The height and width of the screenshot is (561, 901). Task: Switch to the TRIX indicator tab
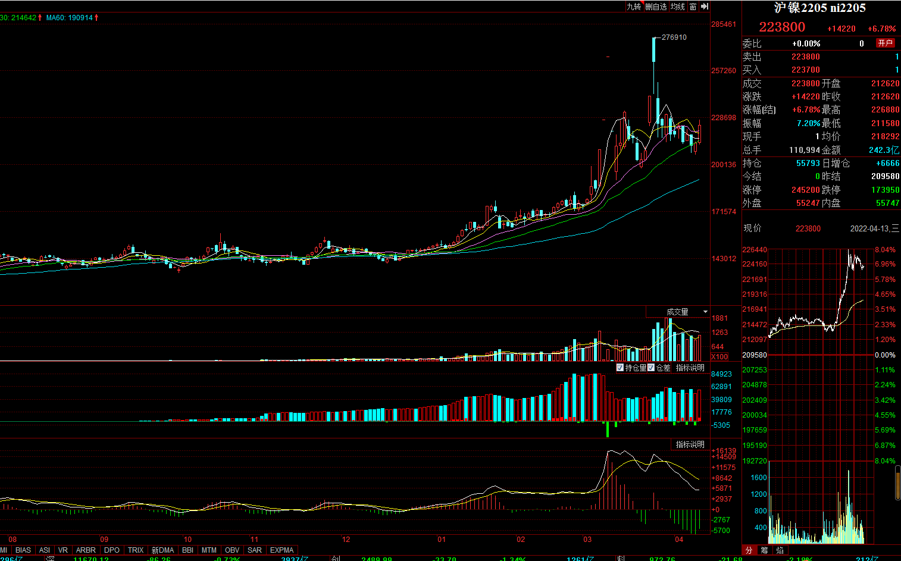[x=136, y=550]
